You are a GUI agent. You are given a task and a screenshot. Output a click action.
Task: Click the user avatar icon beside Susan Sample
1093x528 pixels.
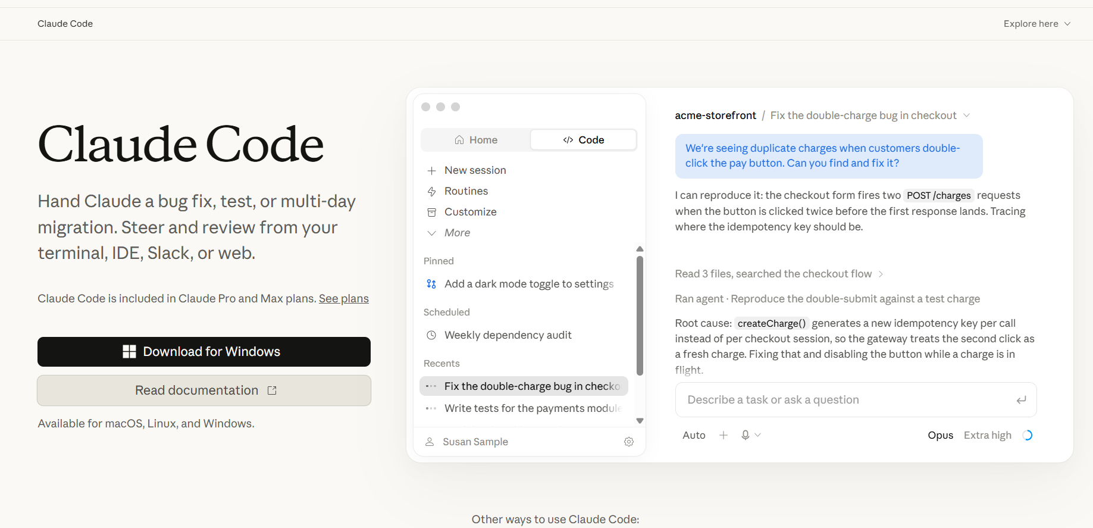pyautogui.click(x=430, y=442)
